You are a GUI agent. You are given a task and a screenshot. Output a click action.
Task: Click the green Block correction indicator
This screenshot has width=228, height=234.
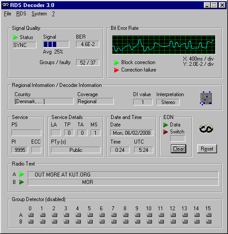click(116, 62)
